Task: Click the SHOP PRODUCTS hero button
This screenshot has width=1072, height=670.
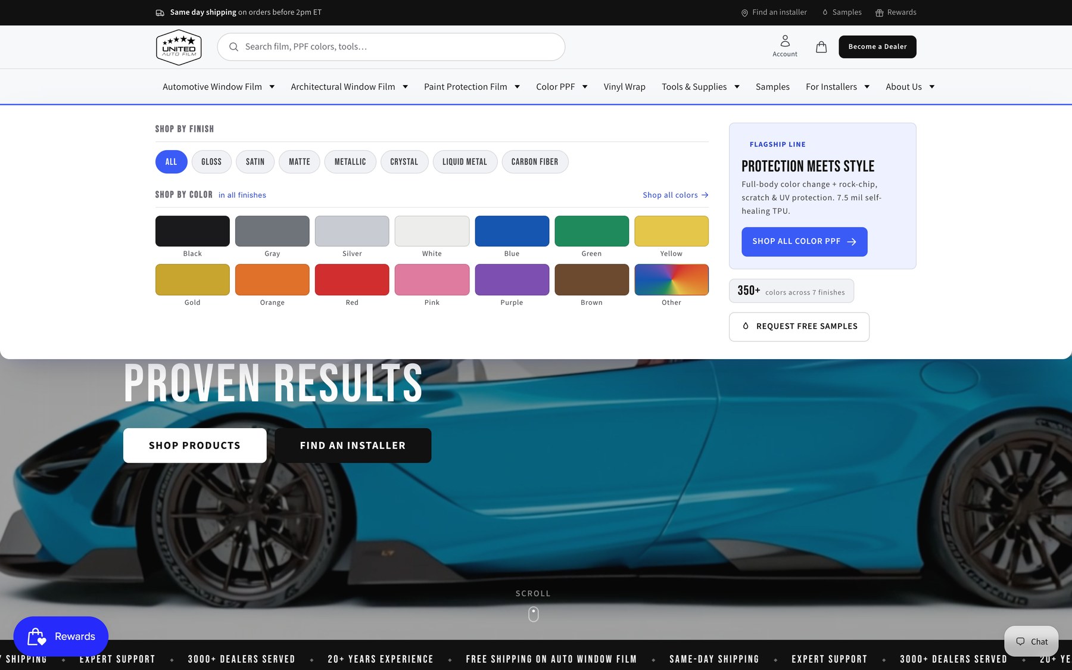Action: point(195,445)
